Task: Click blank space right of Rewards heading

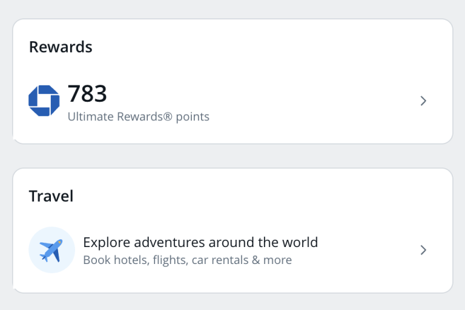Action: point(272,47)
